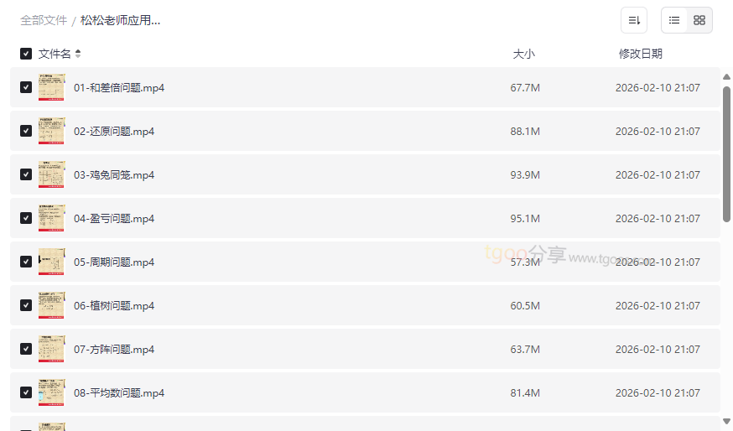Go to 全部文件 breadcrumb
Image resolution: width=733 pixels, height=431 pixels.
(x=44, y=20)
